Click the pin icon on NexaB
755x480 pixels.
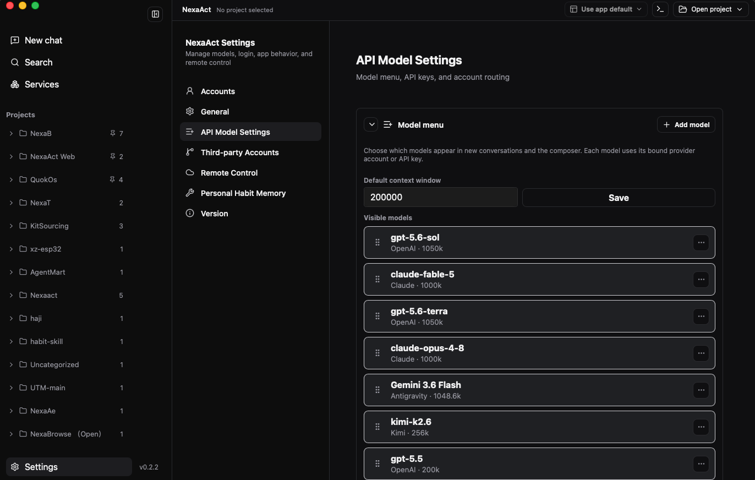tap(112, 133)
